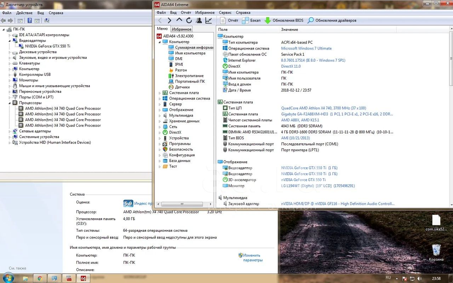Open the com.sika52 desktop file
Screen dimensions: 453x283
(x=436, y=223)
